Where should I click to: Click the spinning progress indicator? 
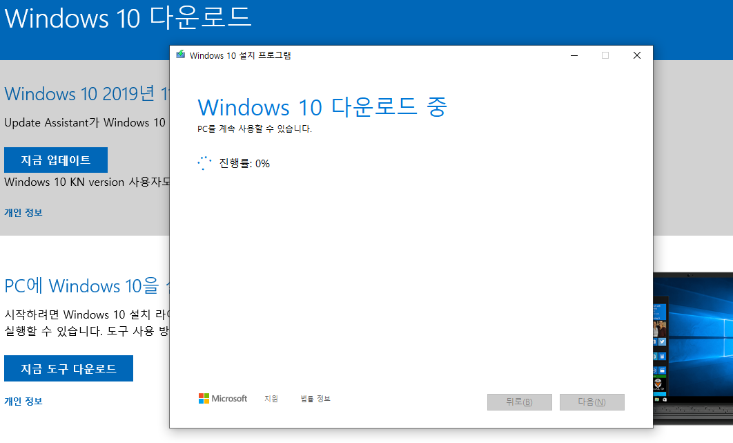pos(204,163)
